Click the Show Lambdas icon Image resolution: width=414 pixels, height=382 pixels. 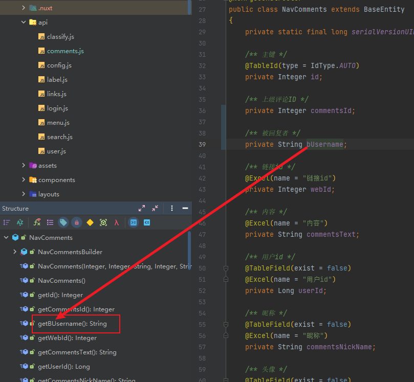tap(117, 222)
